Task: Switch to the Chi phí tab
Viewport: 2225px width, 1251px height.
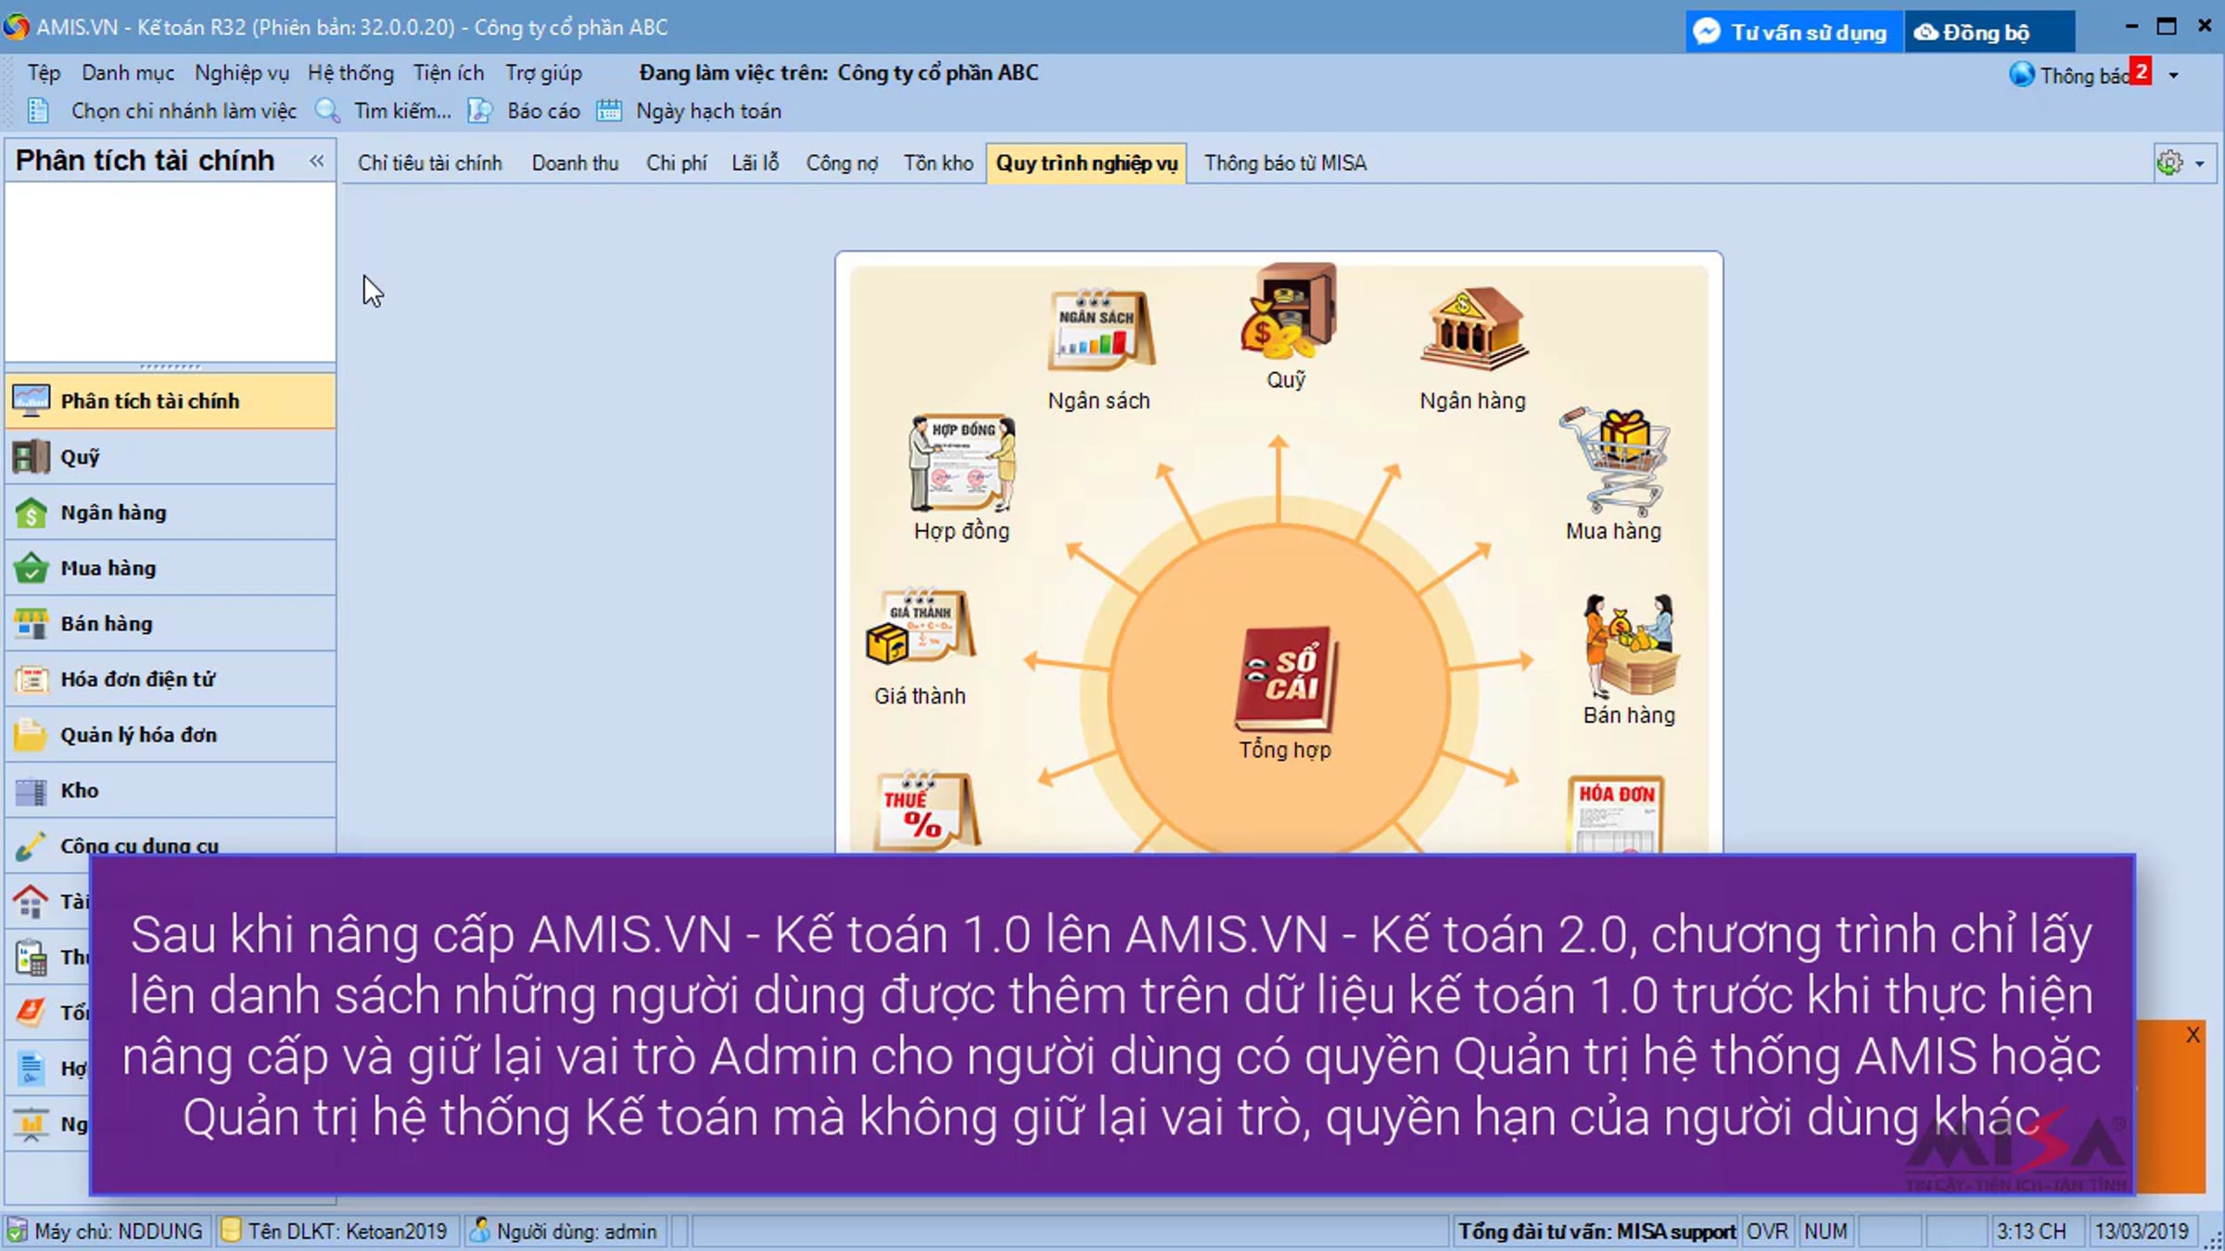Action: [677, 163]
